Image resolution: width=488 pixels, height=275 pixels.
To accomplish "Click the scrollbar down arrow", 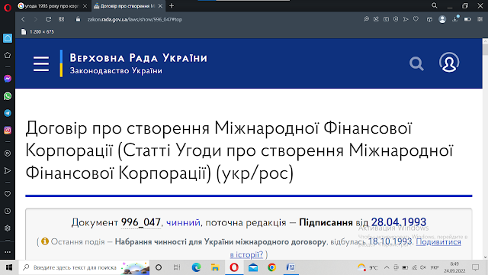I will pos(485,257).
